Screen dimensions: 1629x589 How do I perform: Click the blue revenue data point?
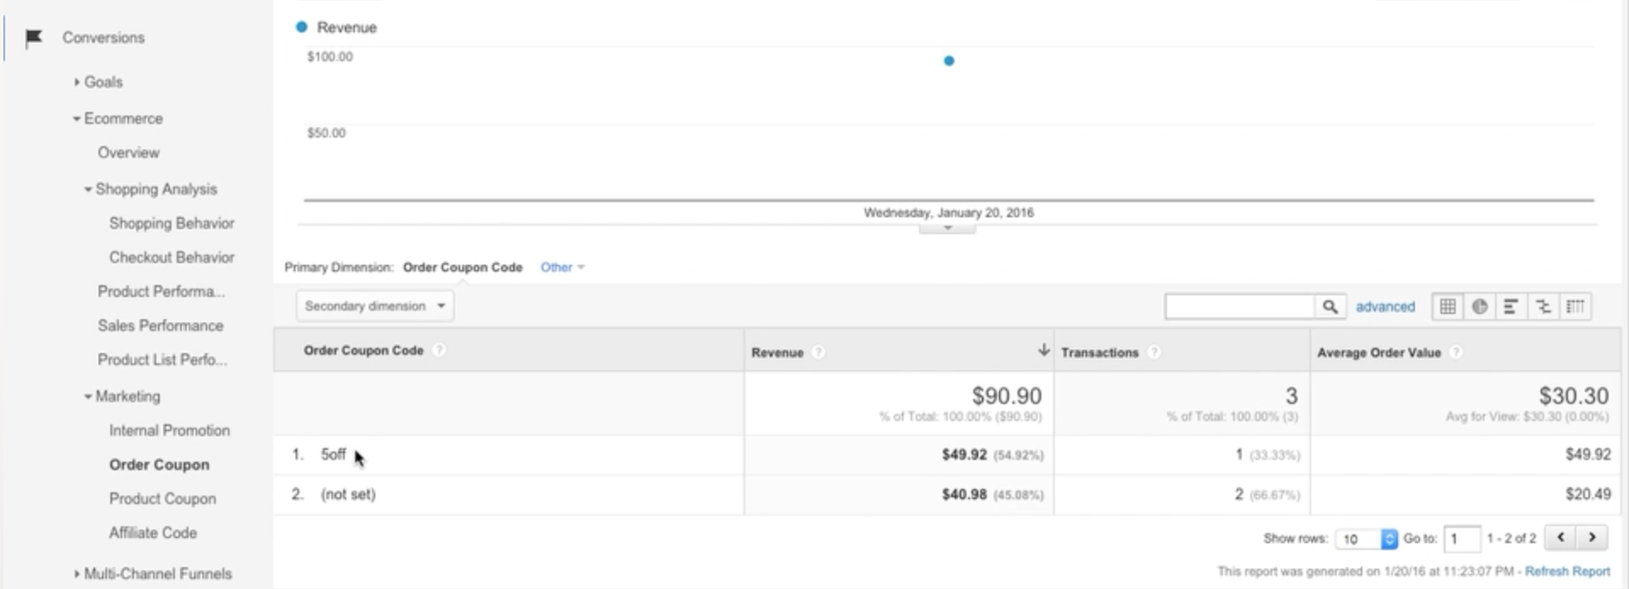coord(949,60)
